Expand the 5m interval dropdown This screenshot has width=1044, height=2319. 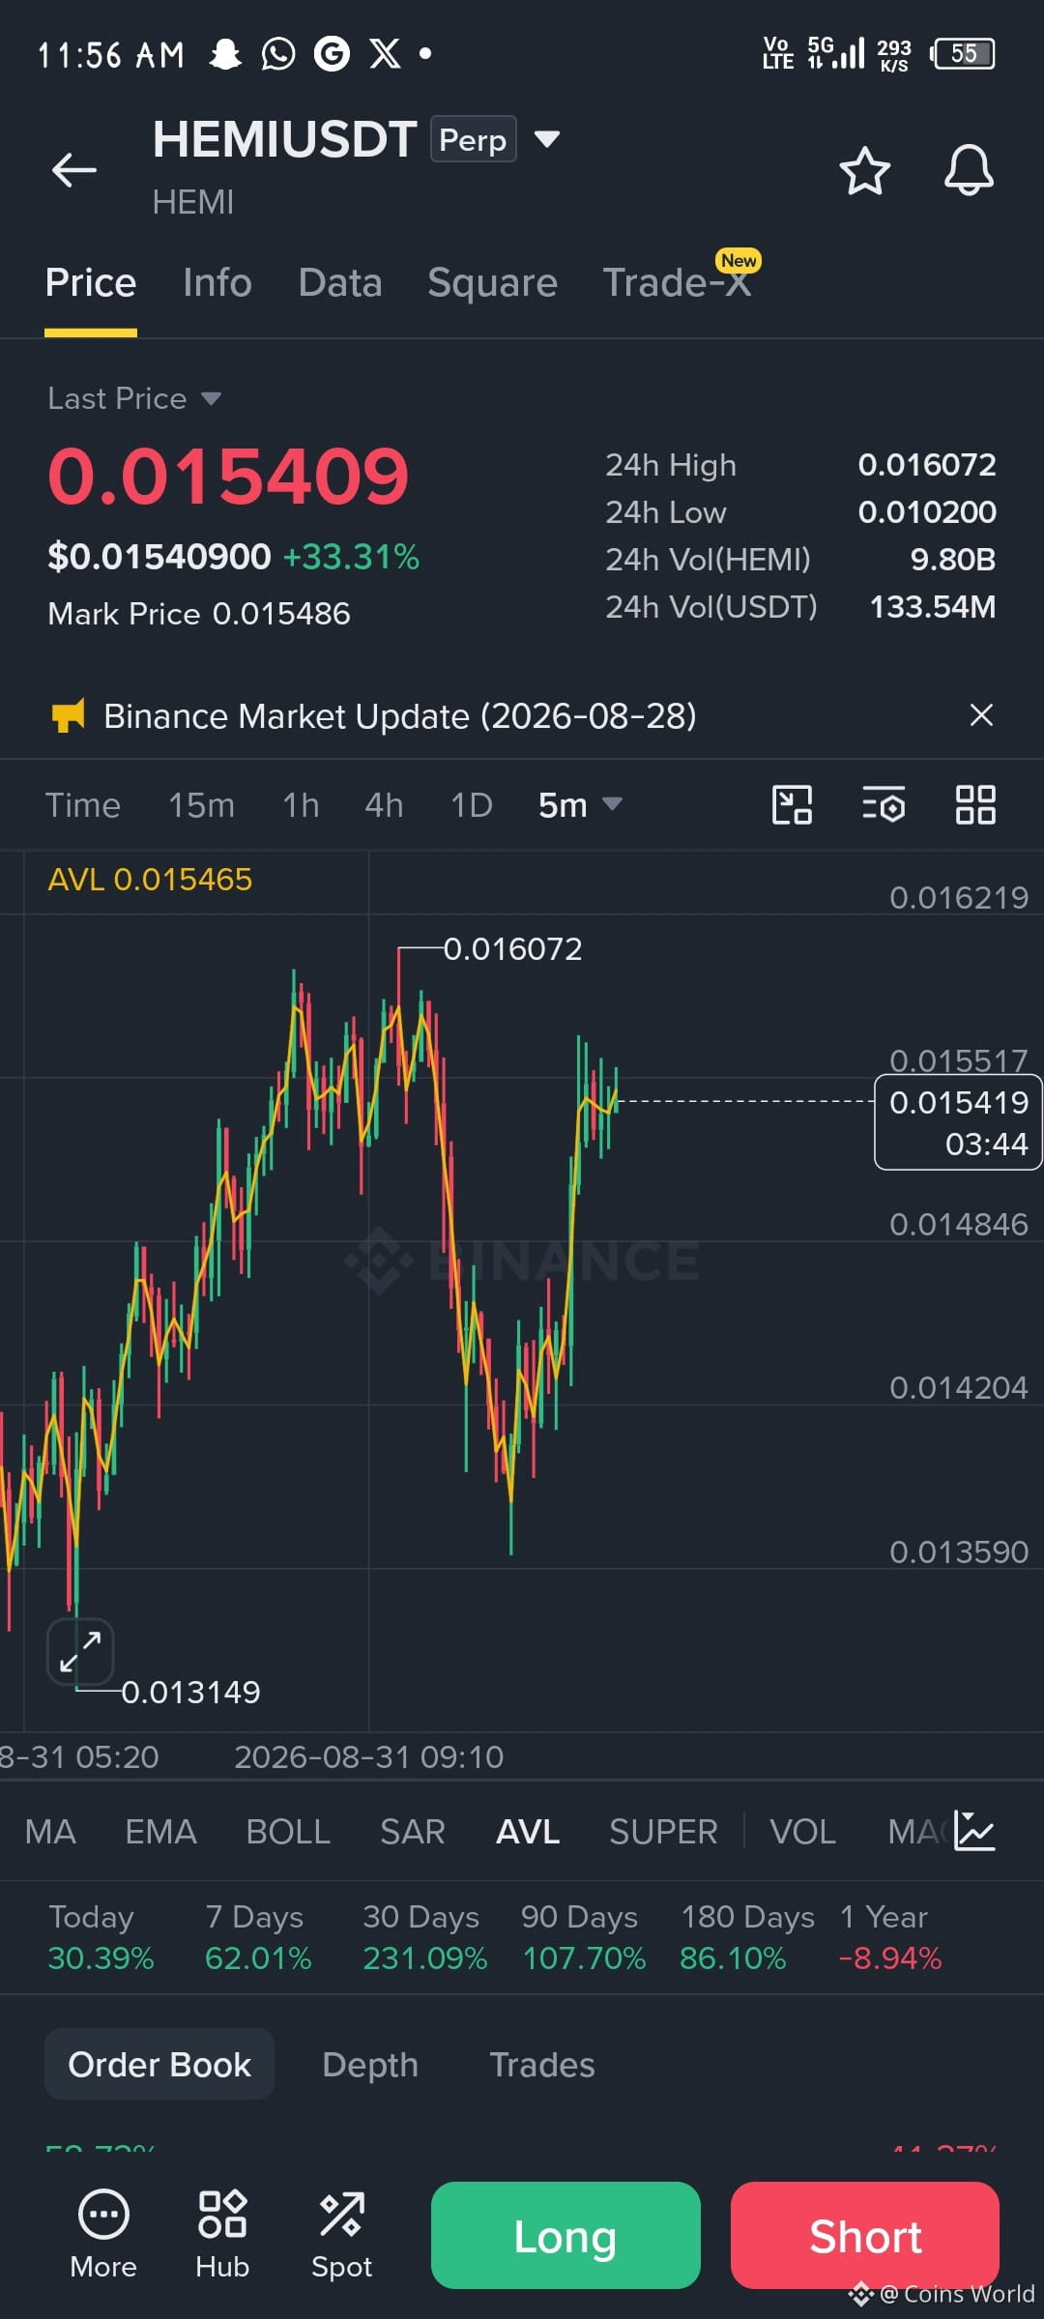click(x=580, y=804)
